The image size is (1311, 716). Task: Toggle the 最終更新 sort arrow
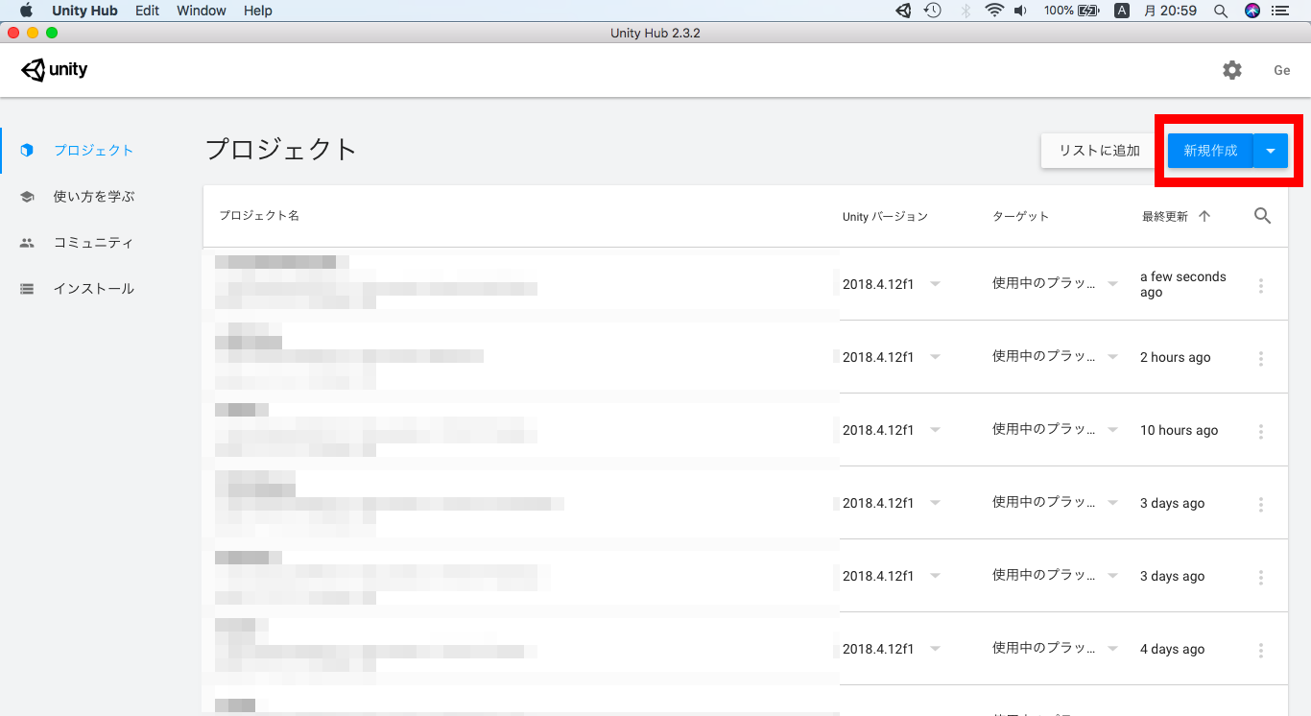pyautogui.click(x=1204, y=216)
